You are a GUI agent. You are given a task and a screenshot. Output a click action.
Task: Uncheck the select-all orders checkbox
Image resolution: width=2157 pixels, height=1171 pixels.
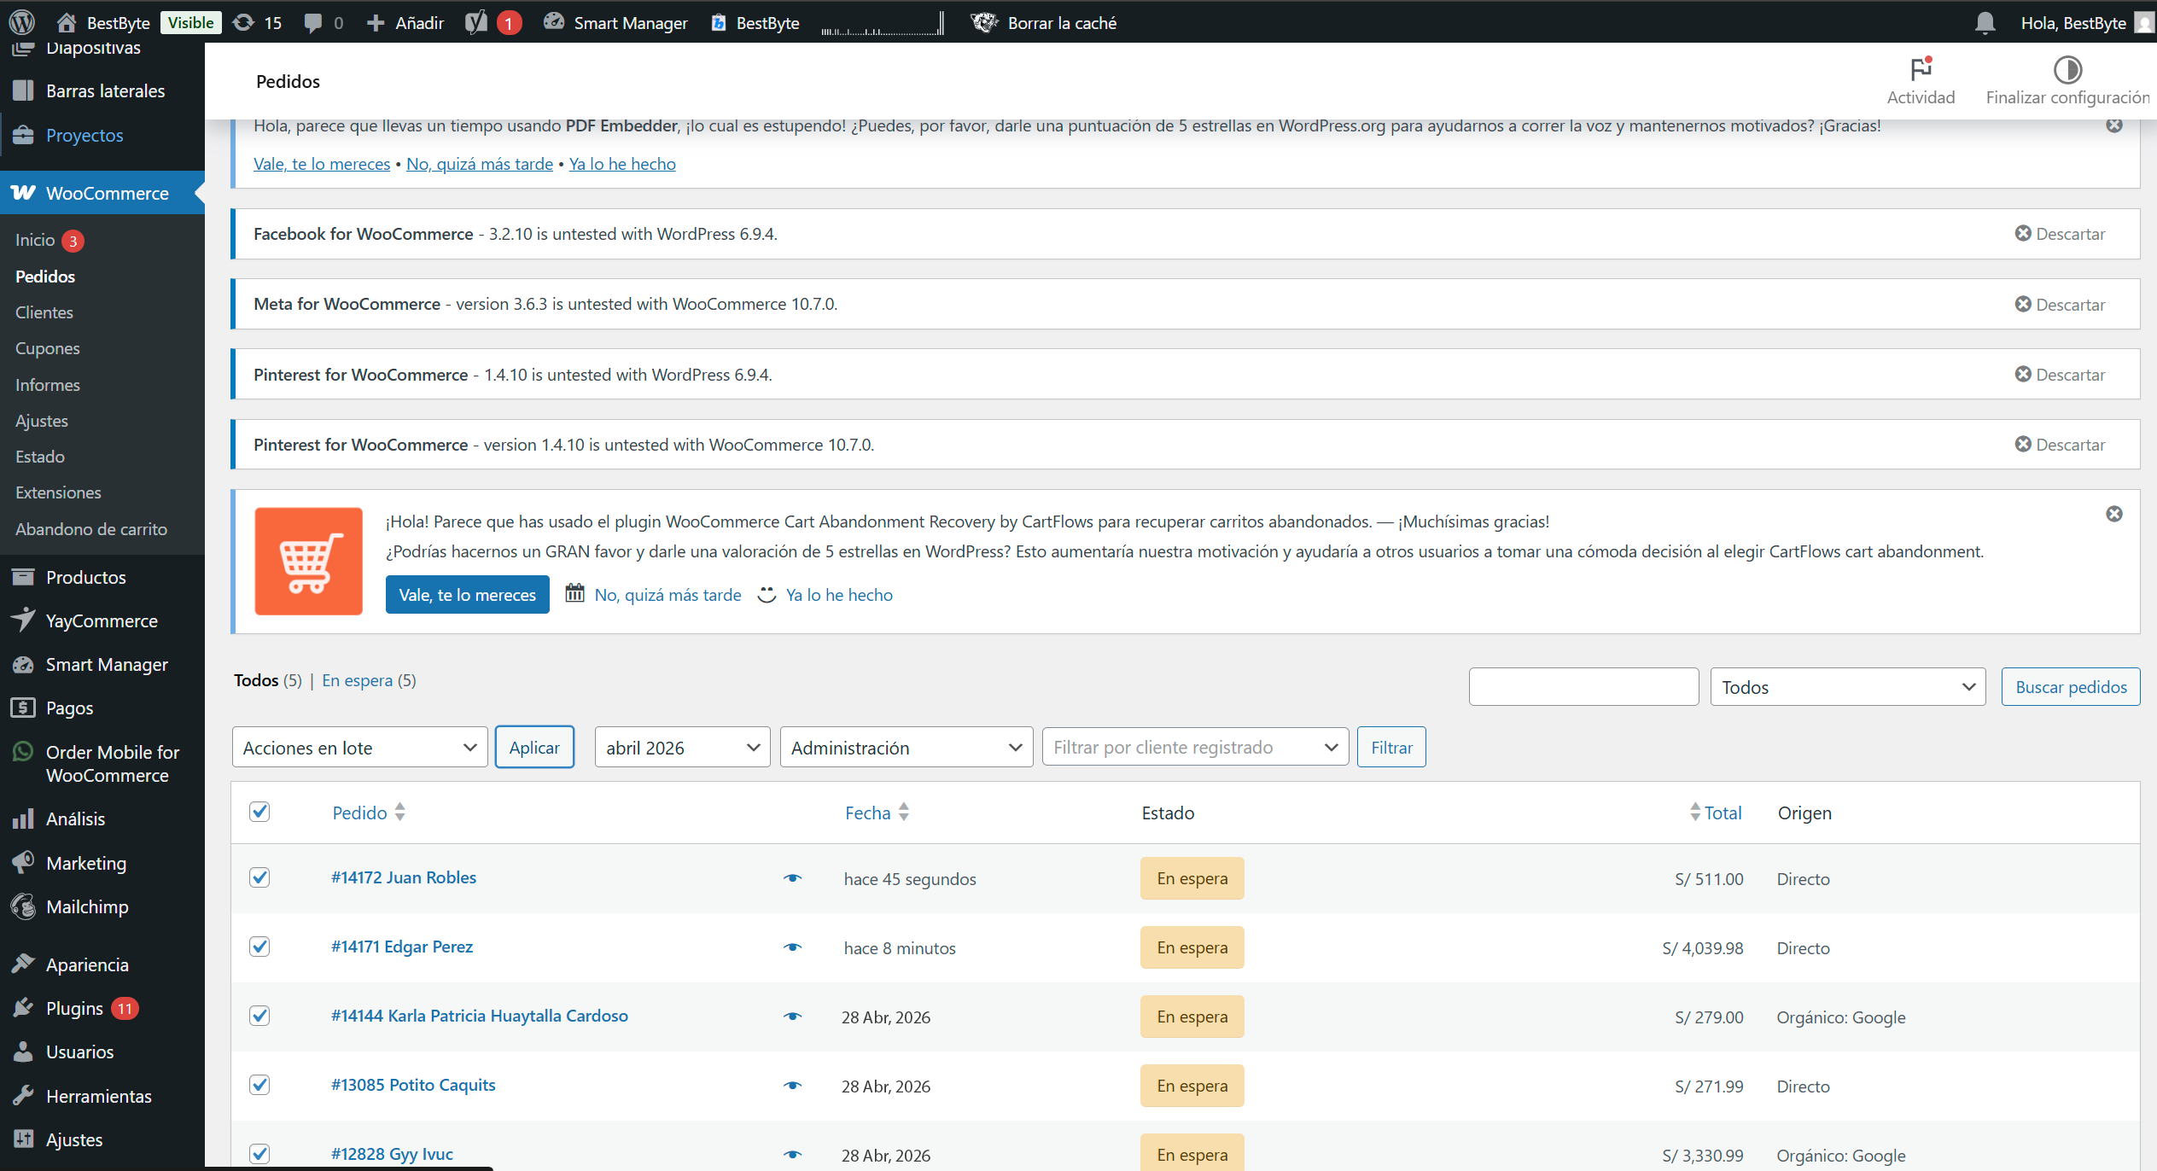259,812
